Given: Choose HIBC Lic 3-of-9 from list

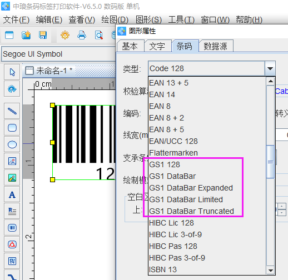Looking at the screenshot, I should click(207, 234).
